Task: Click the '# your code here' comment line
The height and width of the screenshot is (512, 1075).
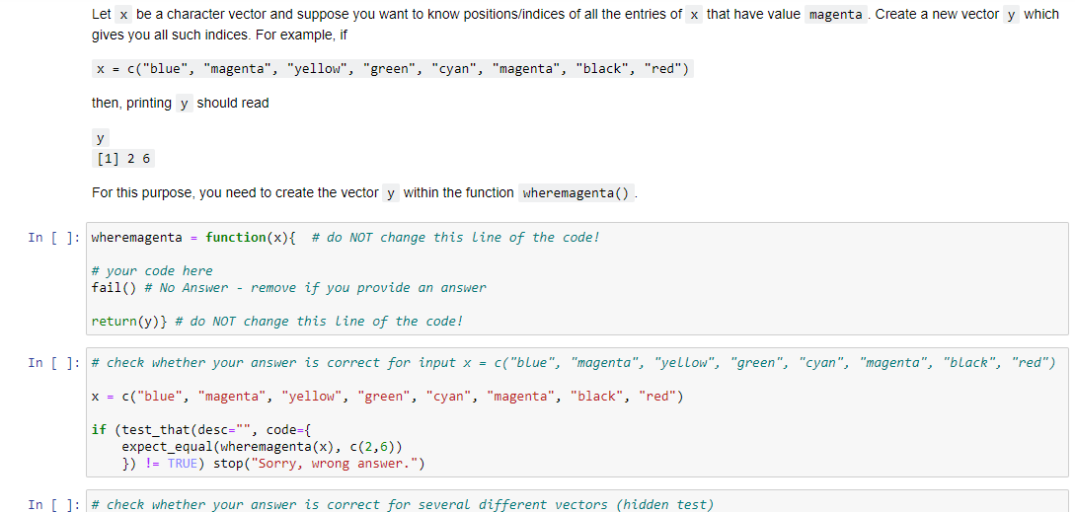Action: [152, 270]
